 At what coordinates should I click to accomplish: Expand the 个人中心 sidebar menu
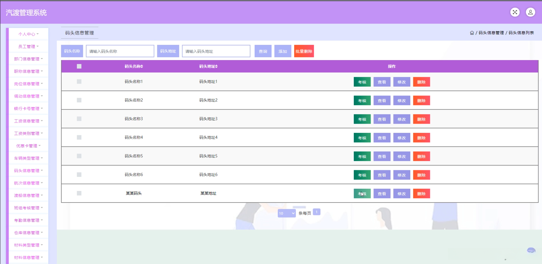[x=29, y=34]
